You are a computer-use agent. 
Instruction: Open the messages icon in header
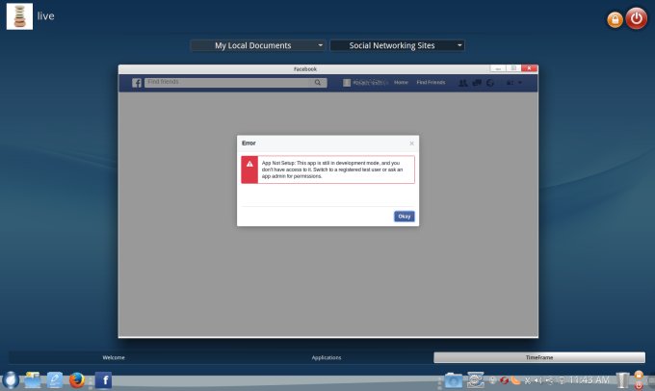pyautogui.click(x=477, y=83)
